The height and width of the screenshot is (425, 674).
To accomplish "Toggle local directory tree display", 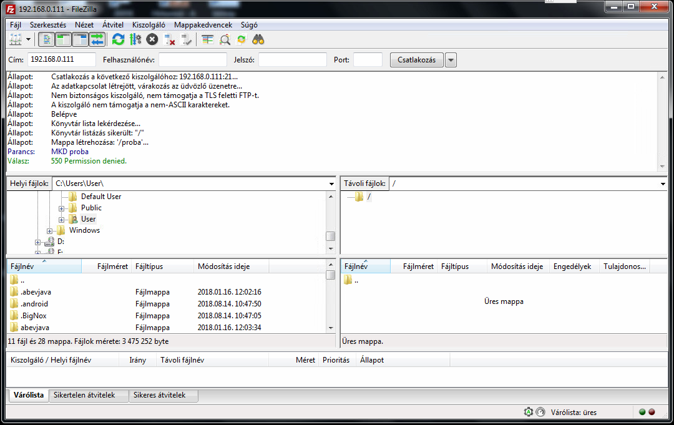I will tap(63, 40).
